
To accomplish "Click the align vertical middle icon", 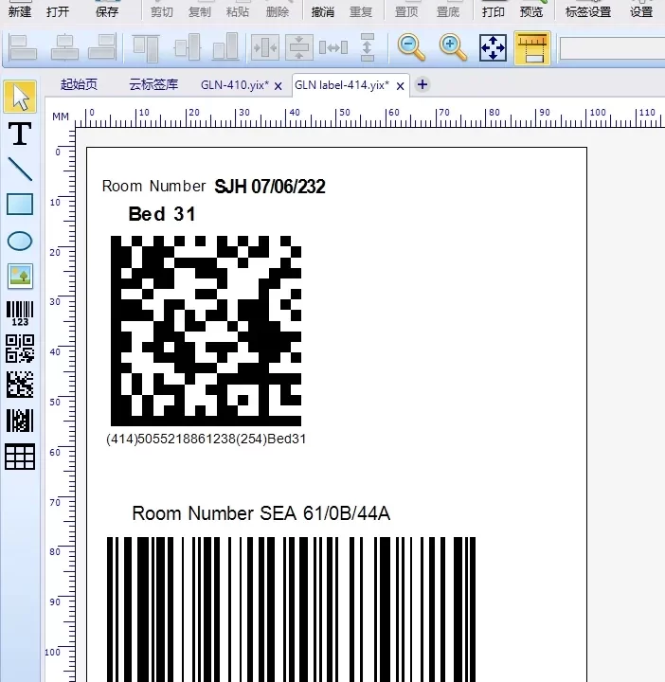I will 187,47.
